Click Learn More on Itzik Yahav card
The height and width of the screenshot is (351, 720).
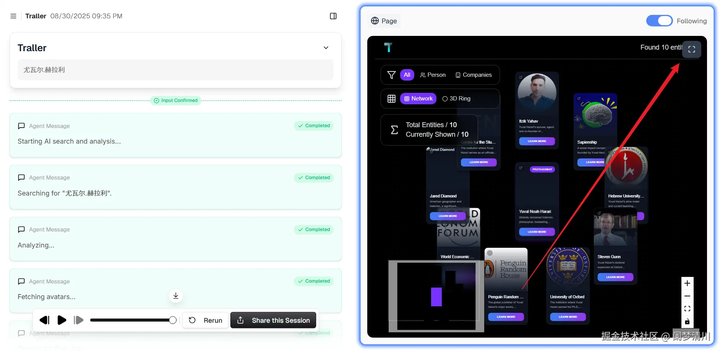click(x=537, y=141)
